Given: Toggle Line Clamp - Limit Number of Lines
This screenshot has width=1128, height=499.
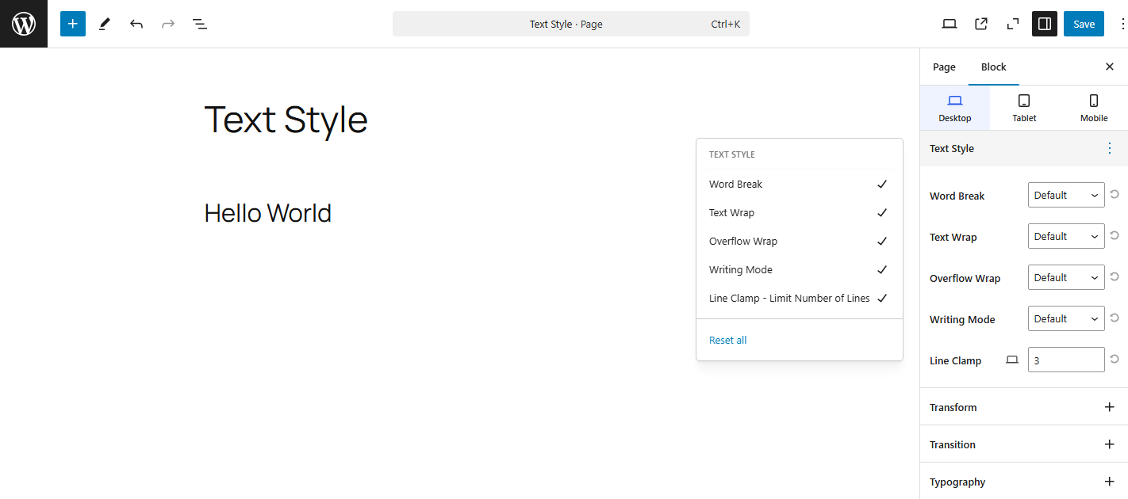Looking at the screenshot, I should coord(799,298).
